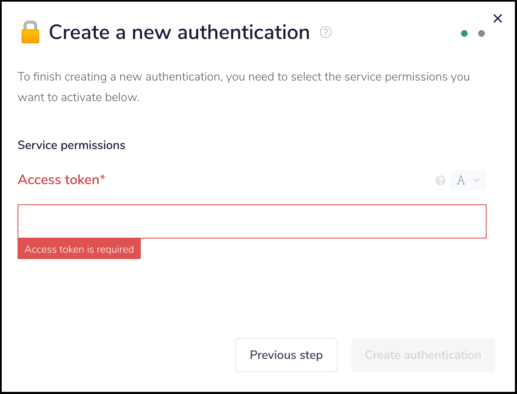The width and height of the screenshot is (517, 394).
Task: Select the green first-step indicator dot
Action: click(464, 33)
